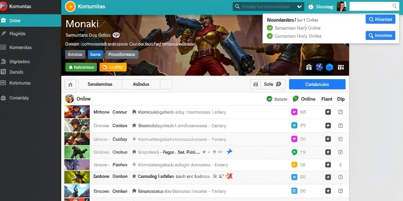Toggle the Sstate green check filter

tap(269, 99)
